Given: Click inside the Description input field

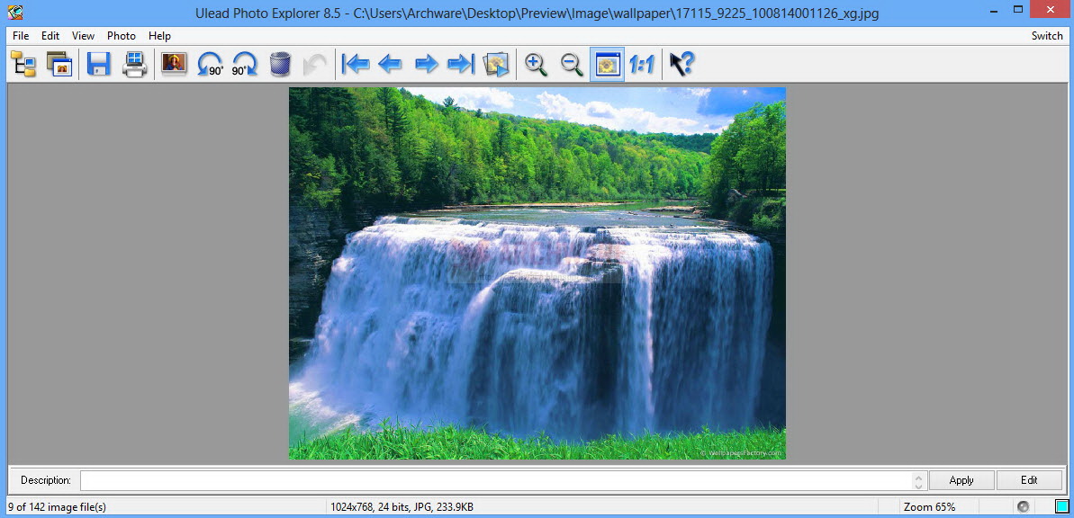Looking at the screenshot, I should click(495, 479).
